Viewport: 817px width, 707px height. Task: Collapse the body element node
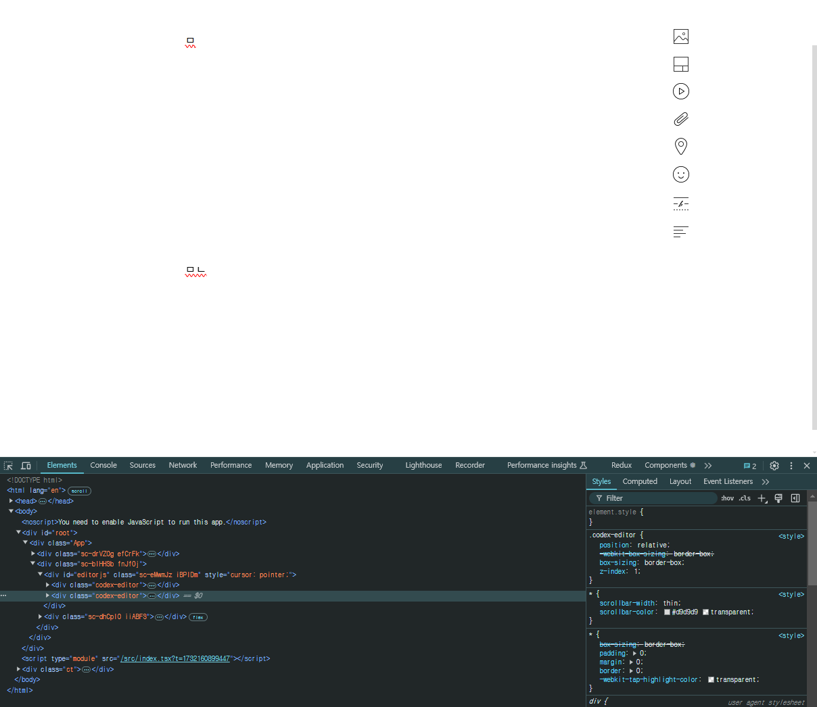11,511
